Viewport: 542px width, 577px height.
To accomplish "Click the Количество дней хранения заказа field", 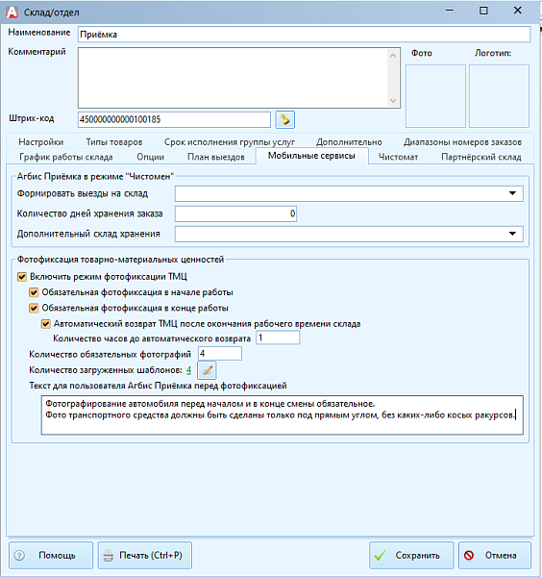I will click(235, 213).
